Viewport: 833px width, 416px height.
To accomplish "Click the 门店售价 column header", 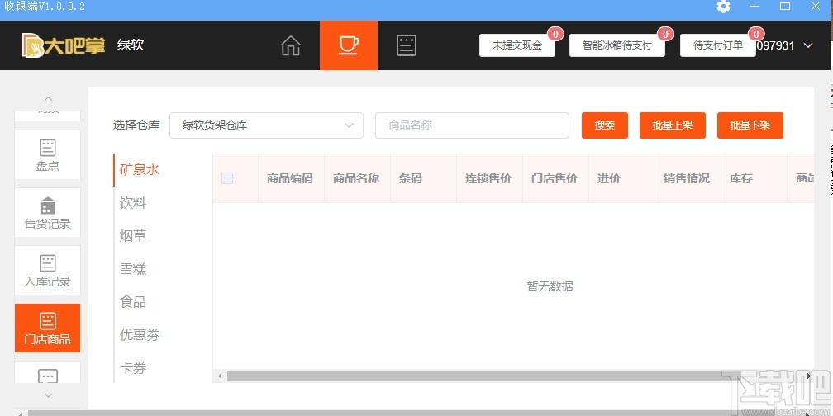I will (x=554, y=179).
